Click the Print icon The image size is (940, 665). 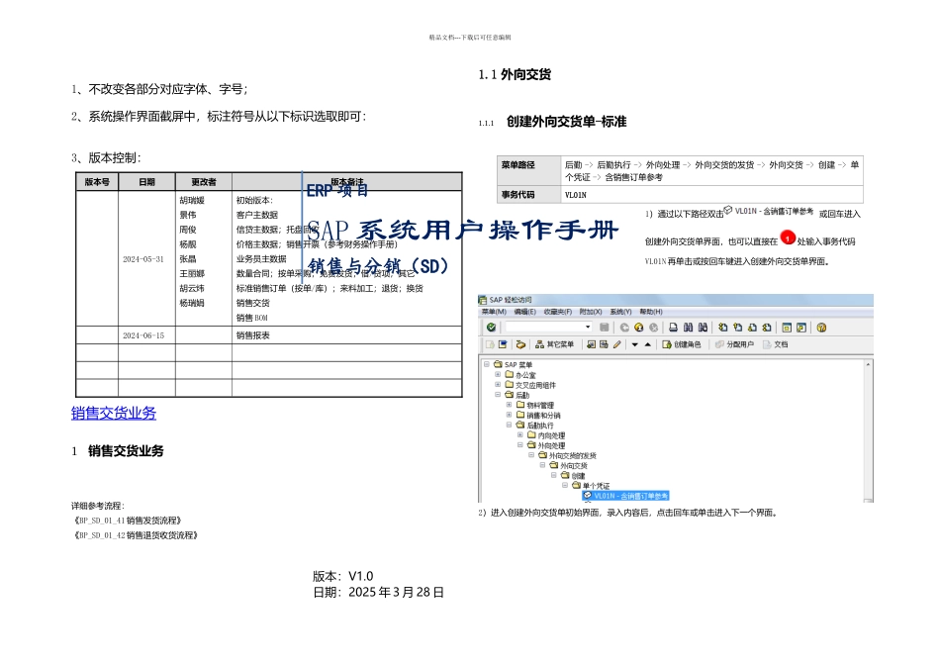click(673, 328)
